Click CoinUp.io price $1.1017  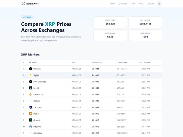coord(95,133)
